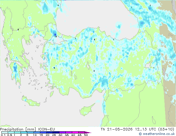Click the dark navy swatch between 25 and 30
The width and height of the screenshot is (176, 136).
[x=56, y=132]
